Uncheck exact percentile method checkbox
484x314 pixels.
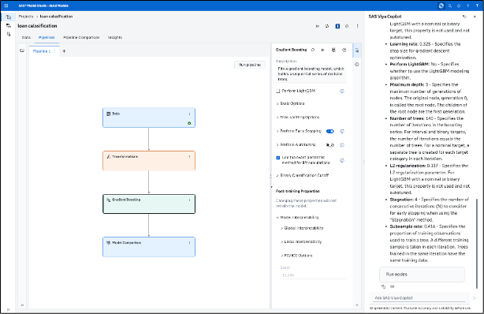click(277, 158)
